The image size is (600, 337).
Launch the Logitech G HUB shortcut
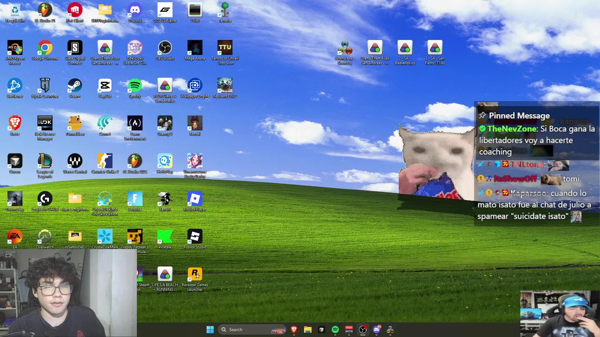(x=45, y=201)
